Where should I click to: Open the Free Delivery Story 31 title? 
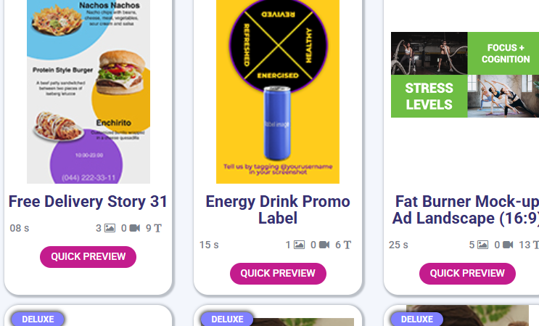[88, 202]
